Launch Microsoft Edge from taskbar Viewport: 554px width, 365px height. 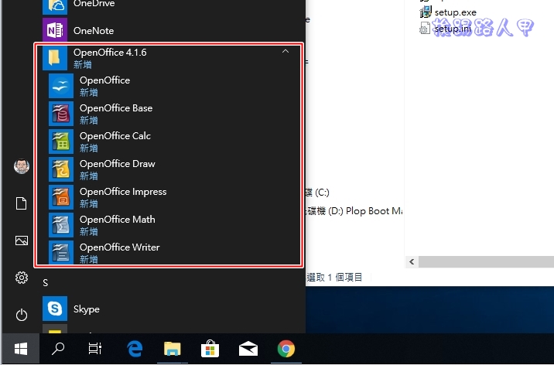[135, 349]
